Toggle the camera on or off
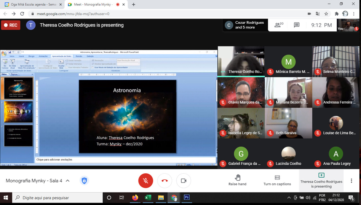The width and height of the screenshot is (361, 205). tap(183, 181)
